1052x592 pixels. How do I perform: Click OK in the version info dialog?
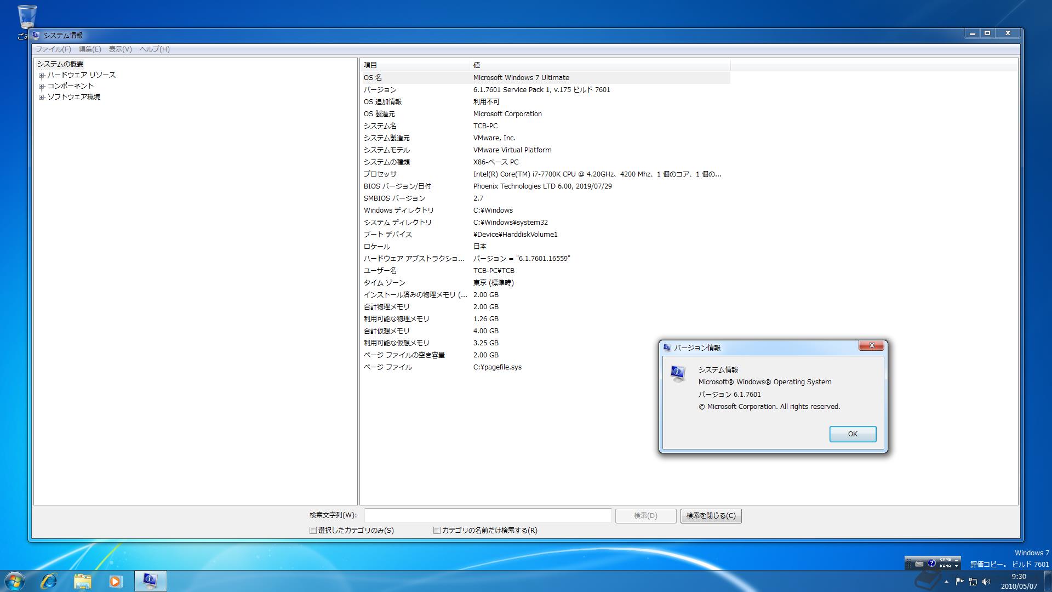[x=853, y=434]
